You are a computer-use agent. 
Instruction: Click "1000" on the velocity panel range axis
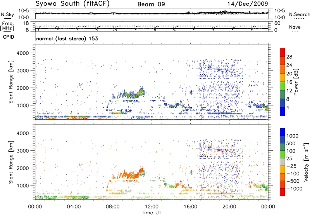pos(23,186)
